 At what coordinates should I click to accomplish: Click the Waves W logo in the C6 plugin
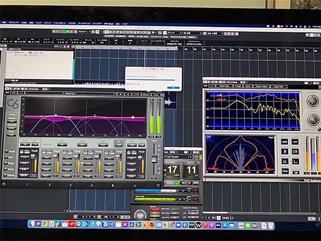point(7,93)
